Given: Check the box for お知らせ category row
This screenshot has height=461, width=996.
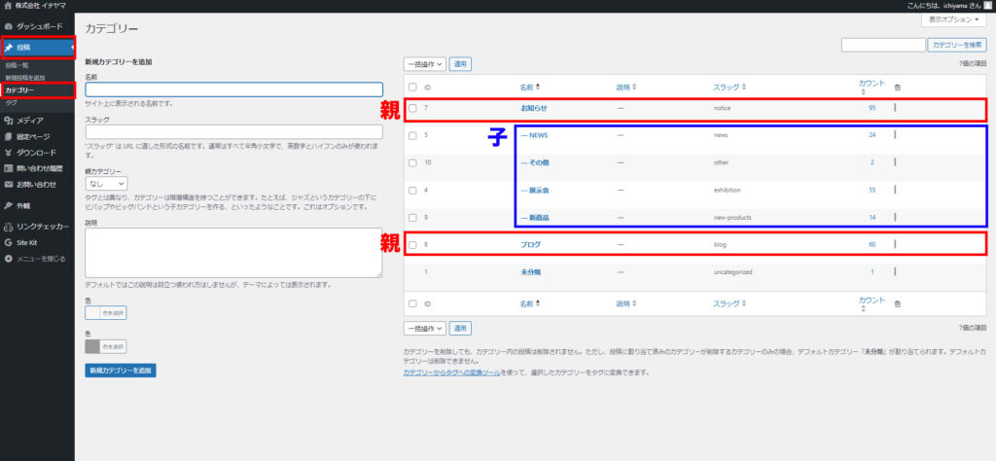Looking at the screenshot, I should click(413, 108).
